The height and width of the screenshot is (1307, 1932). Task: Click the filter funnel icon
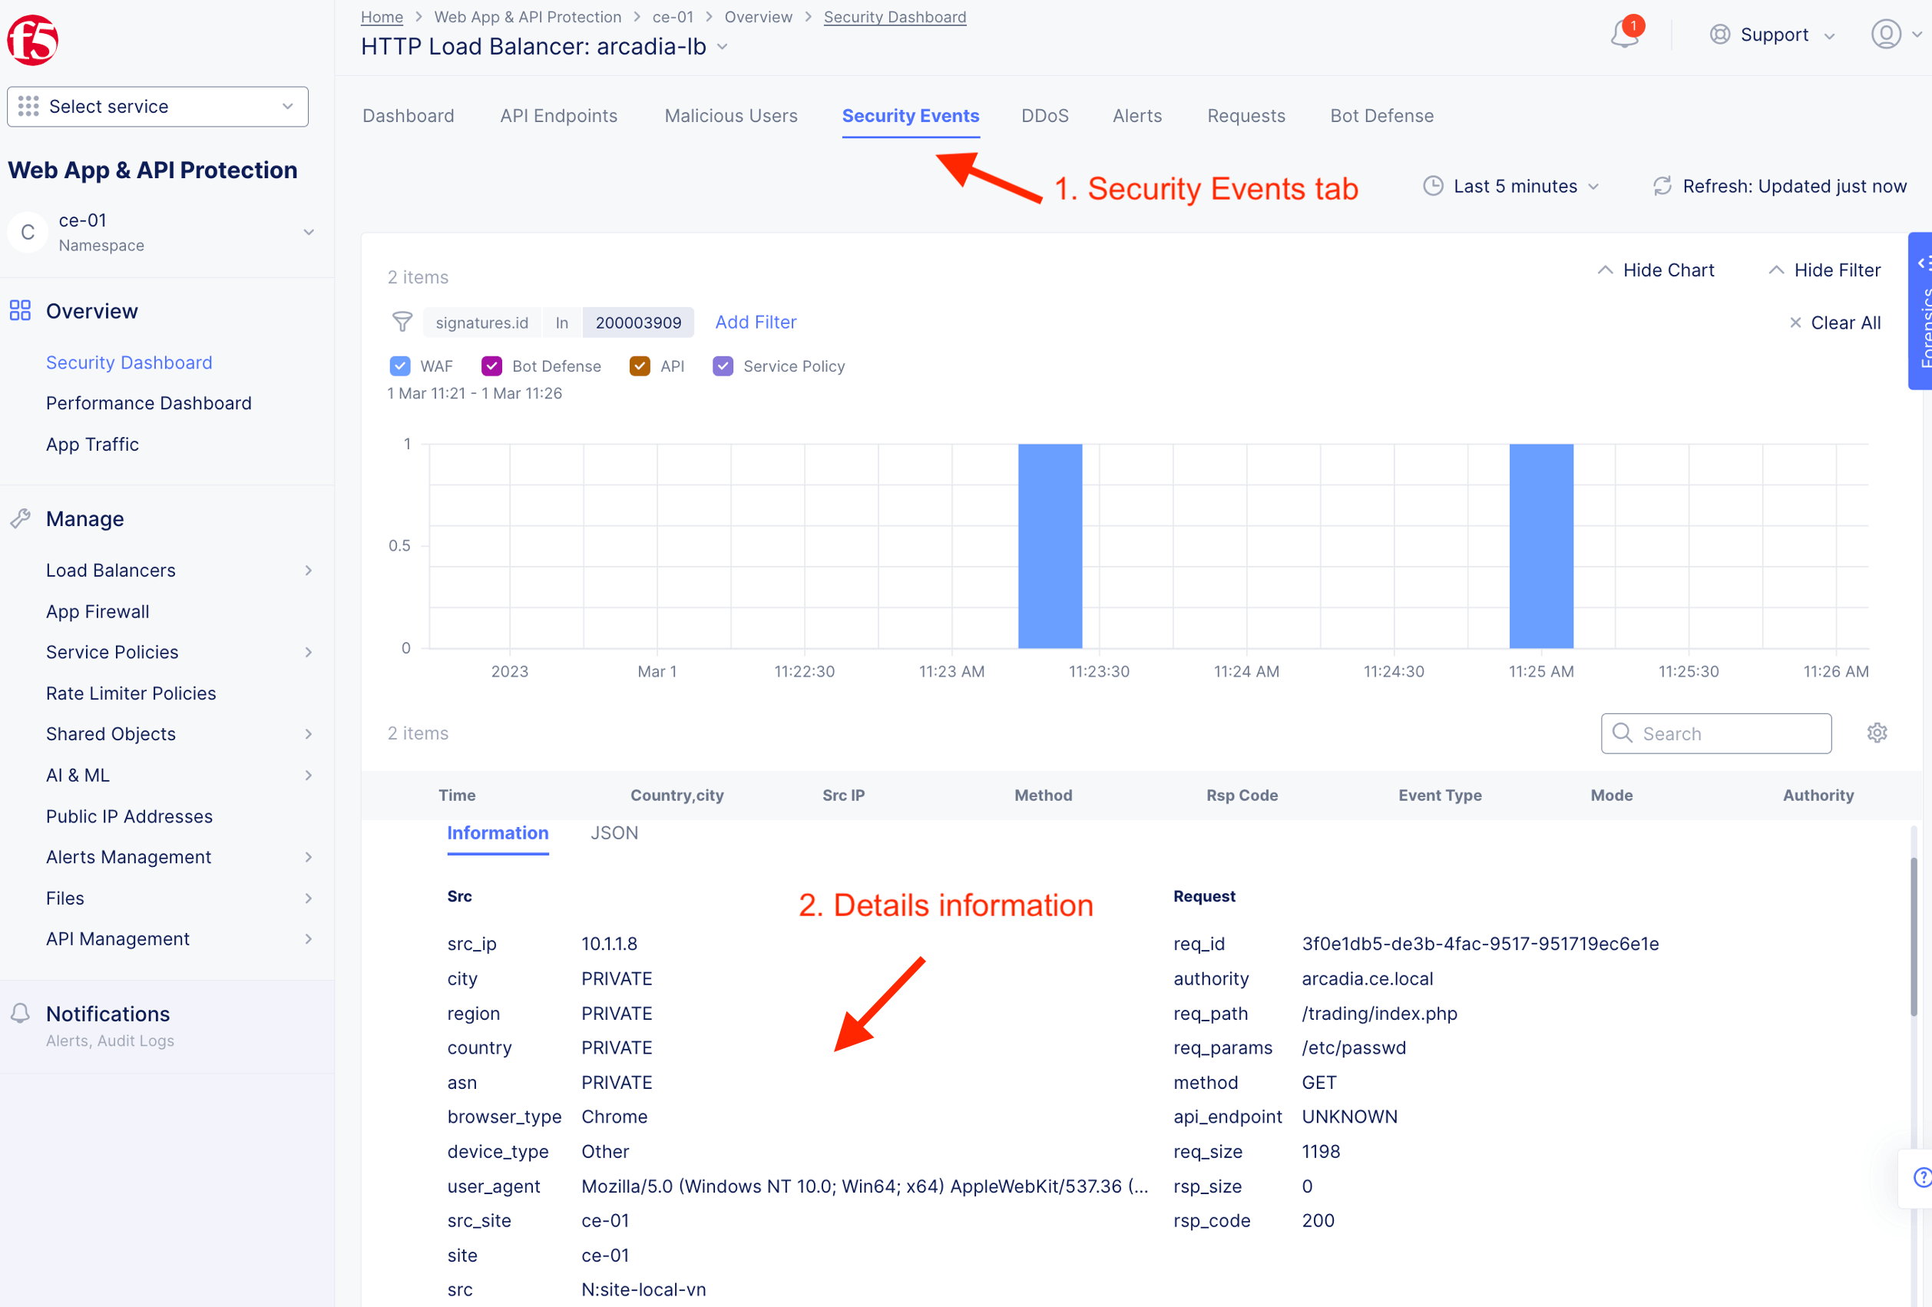tap(402, 322)
